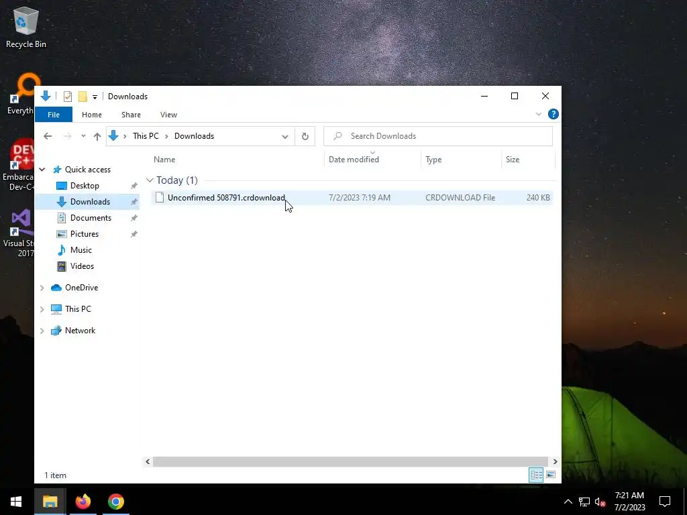Viewport: 687px width, 515px height.
Task: Switch to Details view layout icon
Action: pos(536,475)
